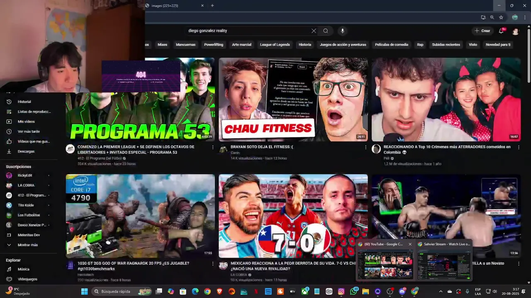Filter by Arte marcial chip
The height and width of the screenshot is (298, 531).
point(241,45)
